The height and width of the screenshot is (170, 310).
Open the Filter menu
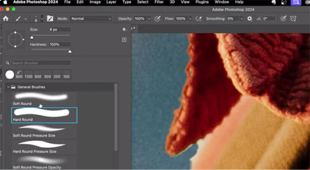(159, 2)
